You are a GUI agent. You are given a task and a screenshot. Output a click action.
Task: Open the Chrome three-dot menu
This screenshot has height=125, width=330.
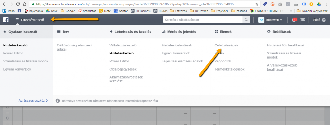coord(327,4)
